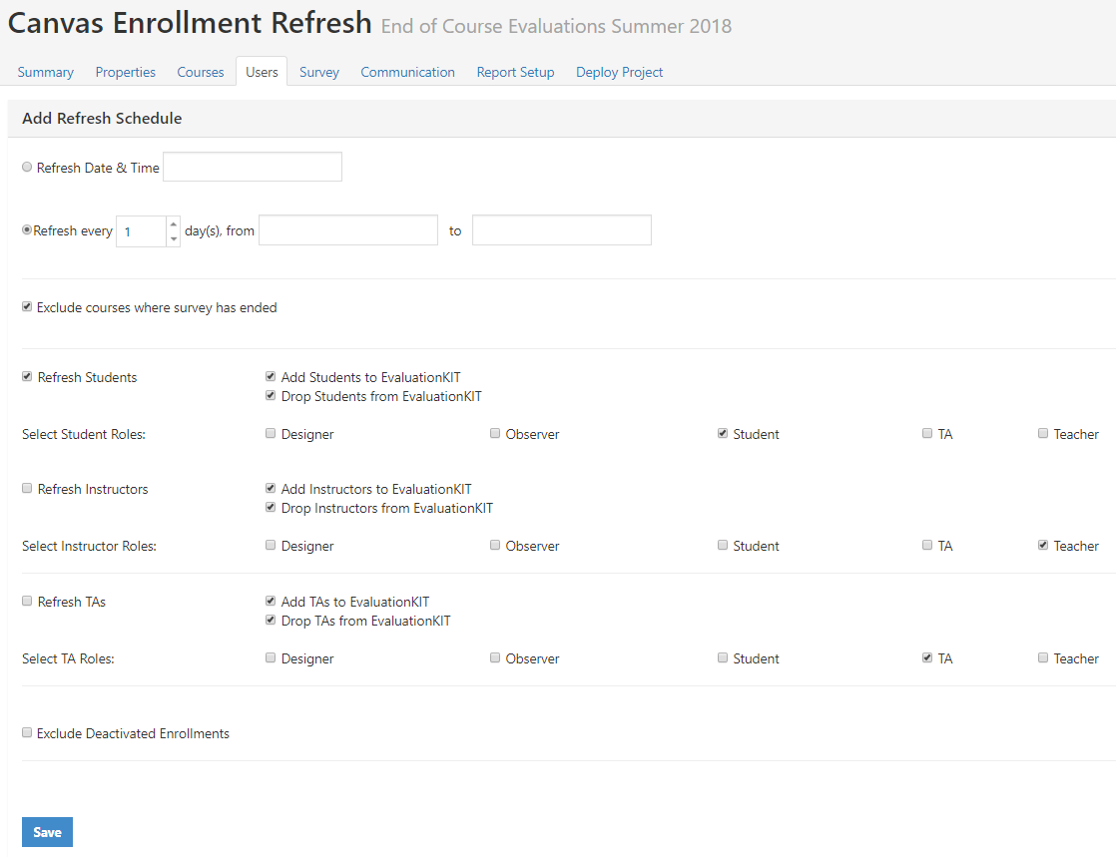Uncheck Add TAs to EvaluationKIT
1116x857 pixels.
[271, 601]
